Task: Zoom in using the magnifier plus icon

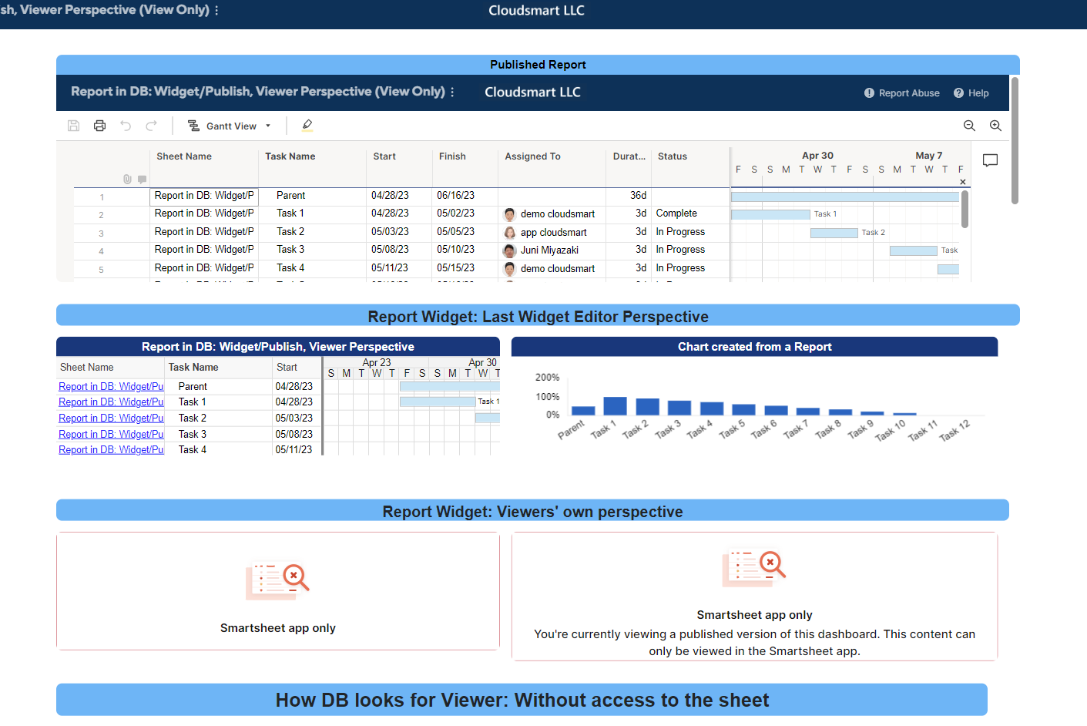Action: tap(995, 125)
